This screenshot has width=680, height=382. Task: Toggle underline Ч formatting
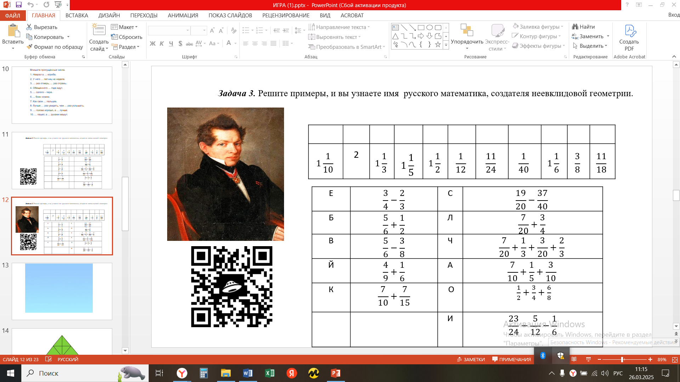click(171, 44)
